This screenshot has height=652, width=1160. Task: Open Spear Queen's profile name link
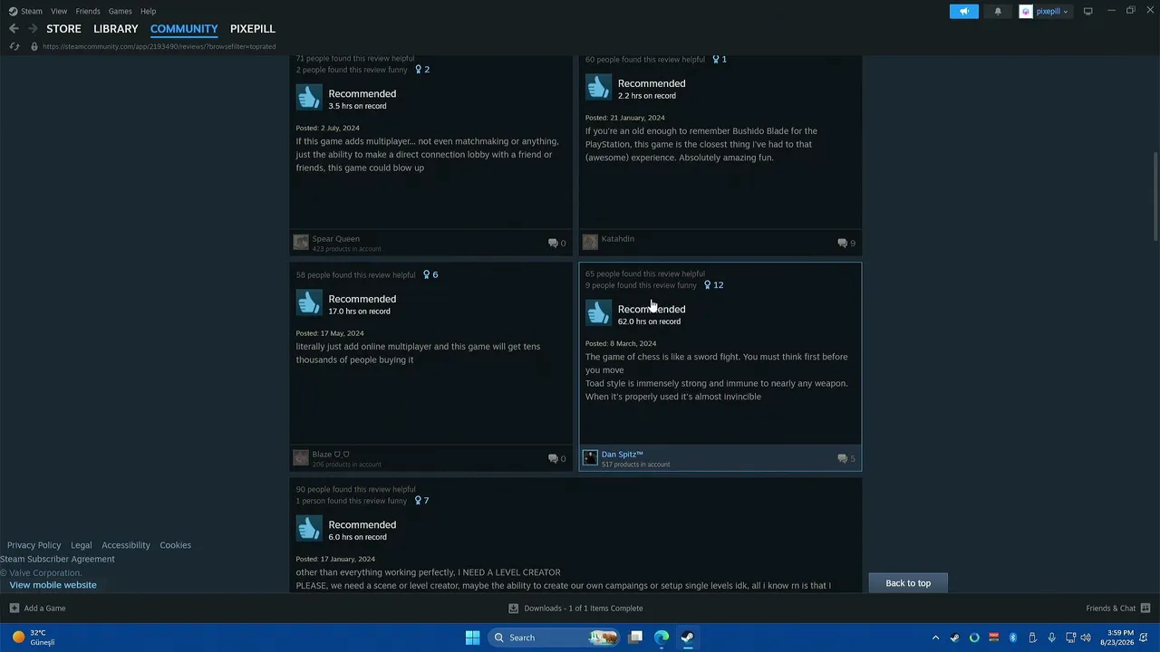pos(335,239)
